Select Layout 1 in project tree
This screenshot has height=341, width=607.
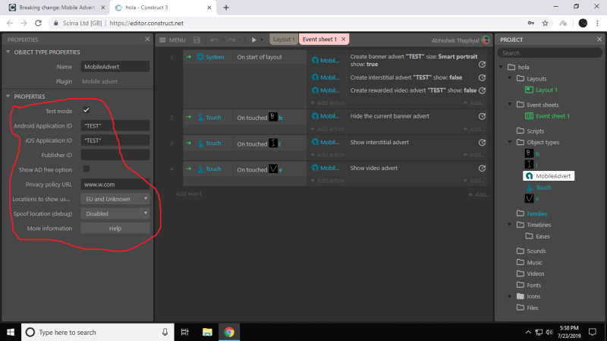coord(541,90)
